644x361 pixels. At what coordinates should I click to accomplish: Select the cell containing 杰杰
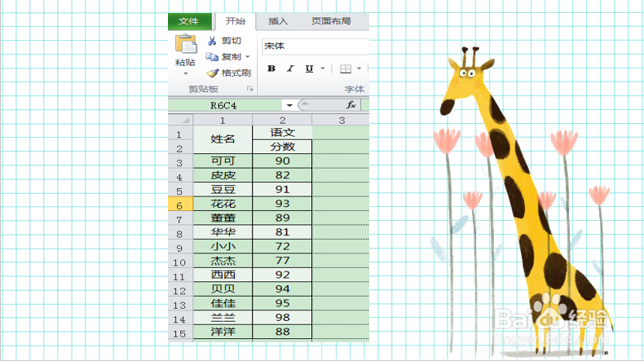coord(223,261)
